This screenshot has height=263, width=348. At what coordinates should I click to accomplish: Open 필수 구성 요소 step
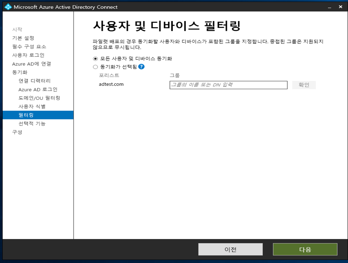coord(29,46)
